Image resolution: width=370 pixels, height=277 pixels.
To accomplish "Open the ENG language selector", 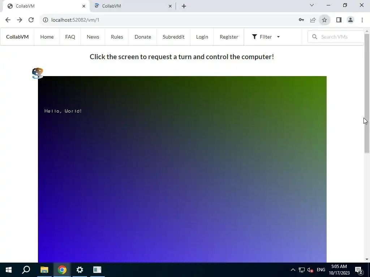I will point(321,270).
